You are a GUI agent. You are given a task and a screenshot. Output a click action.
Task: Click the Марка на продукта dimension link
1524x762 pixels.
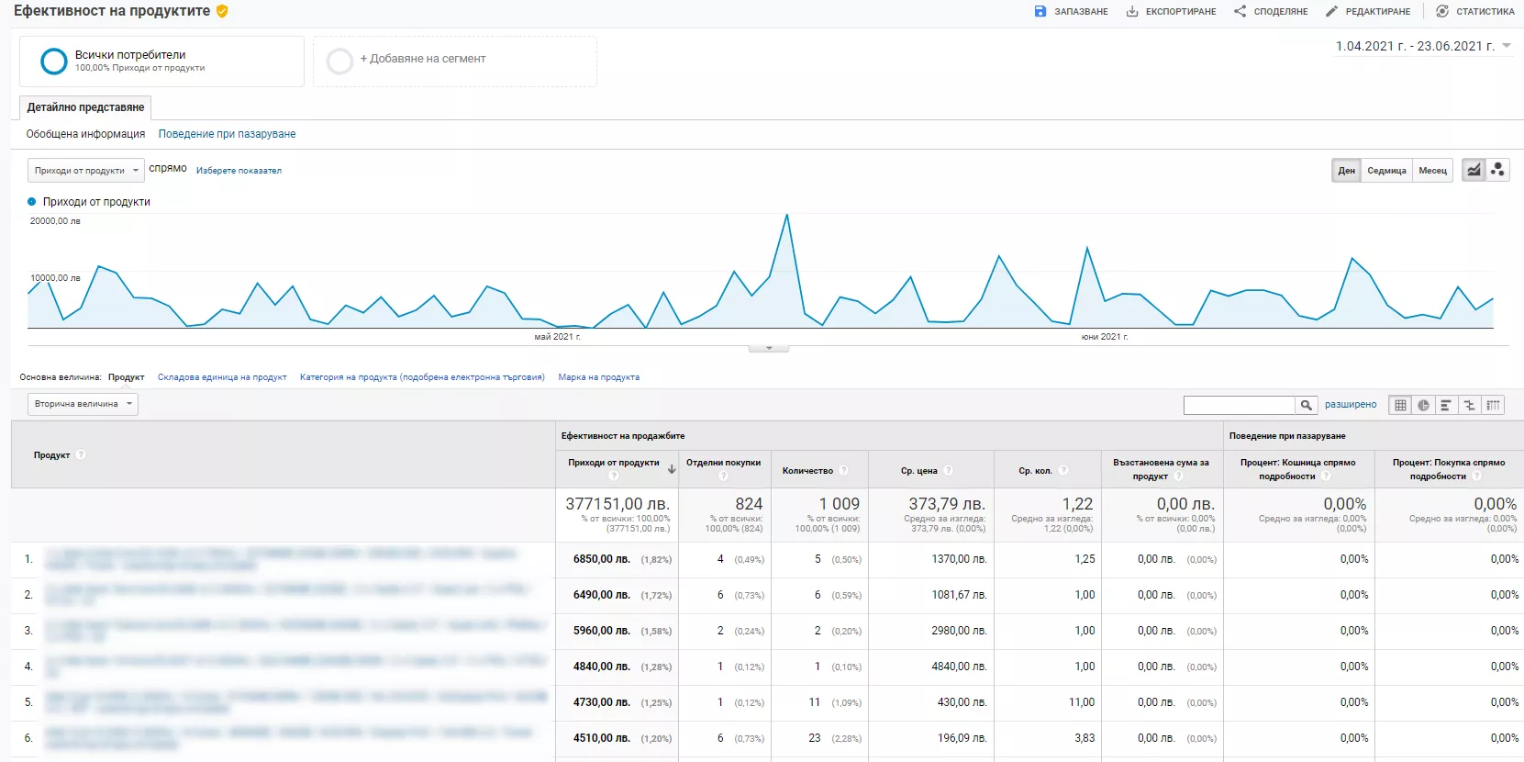598,377
